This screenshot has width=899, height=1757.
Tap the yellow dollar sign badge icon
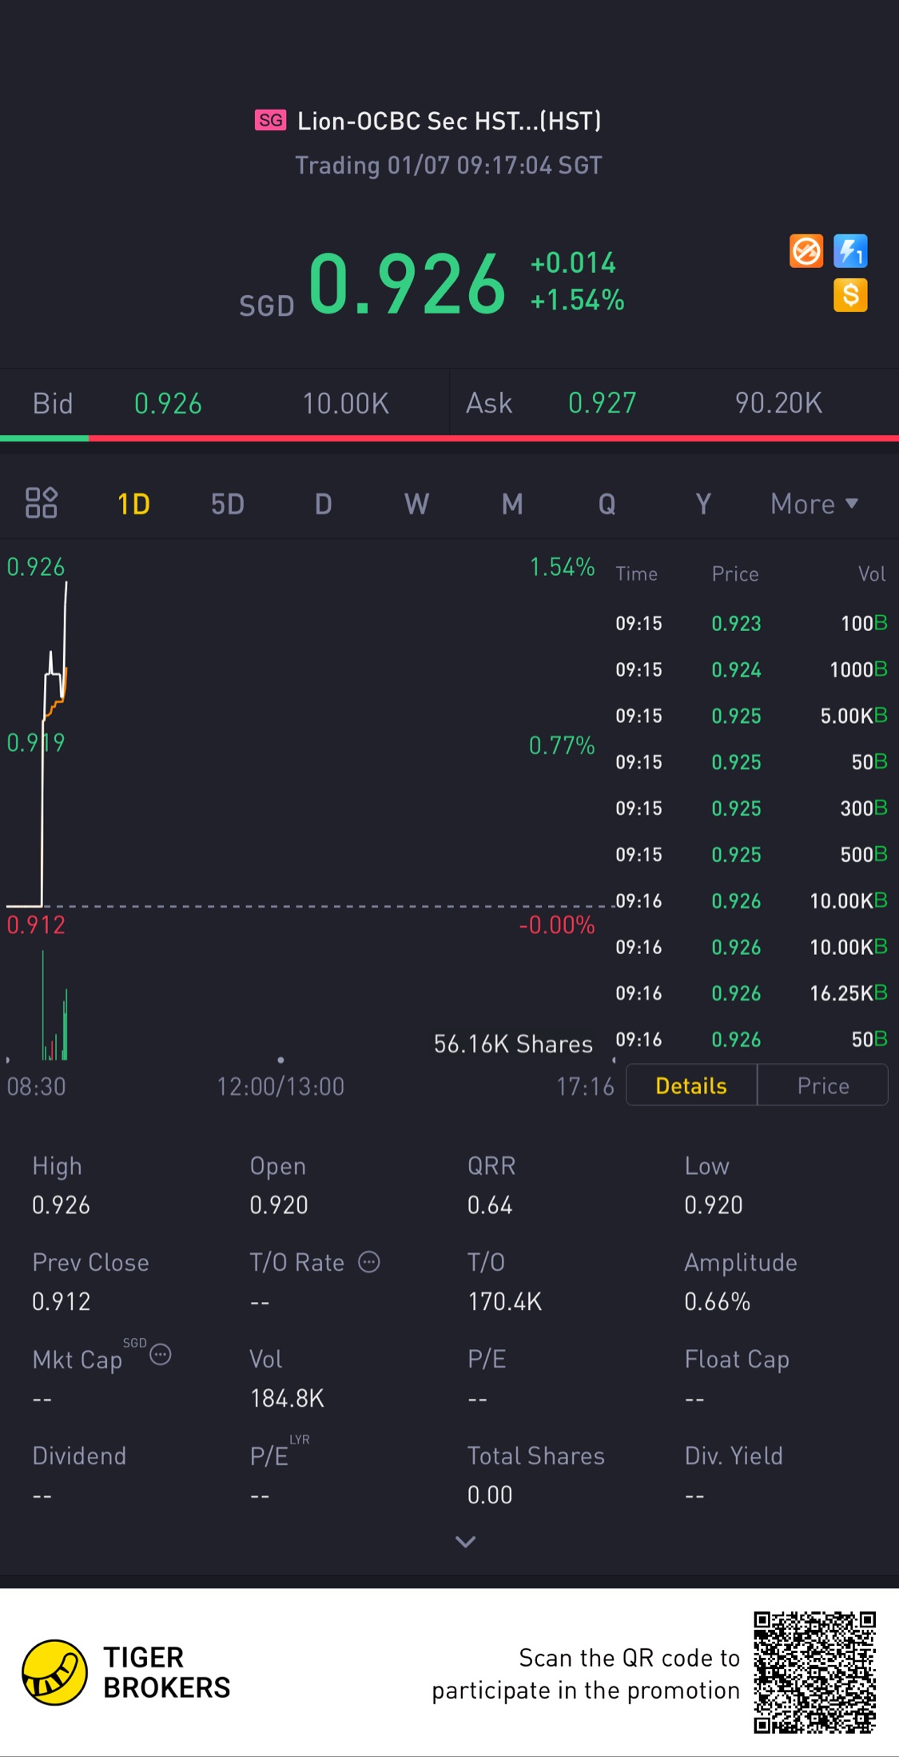(x=850, y=295)
